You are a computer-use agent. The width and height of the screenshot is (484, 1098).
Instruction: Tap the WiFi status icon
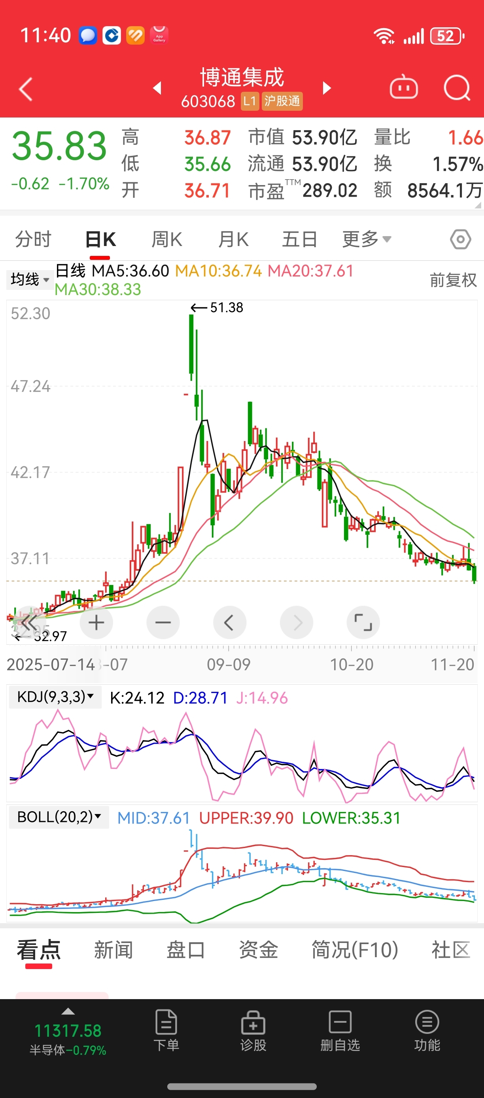pos(384,36)
